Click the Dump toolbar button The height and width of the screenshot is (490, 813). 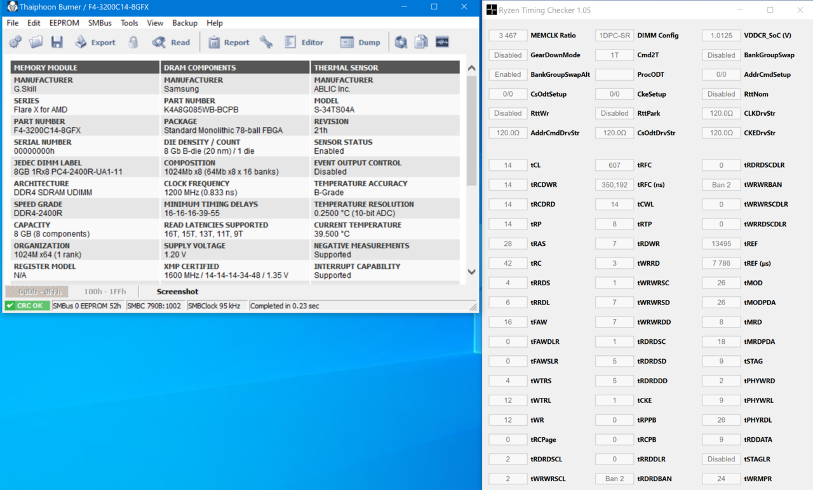tap(360, 43)
